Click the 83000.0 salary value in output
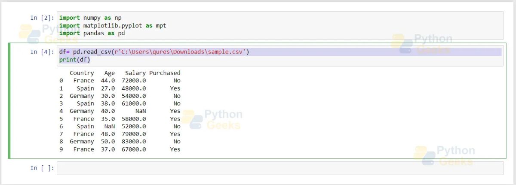 [x=134, y=142]
